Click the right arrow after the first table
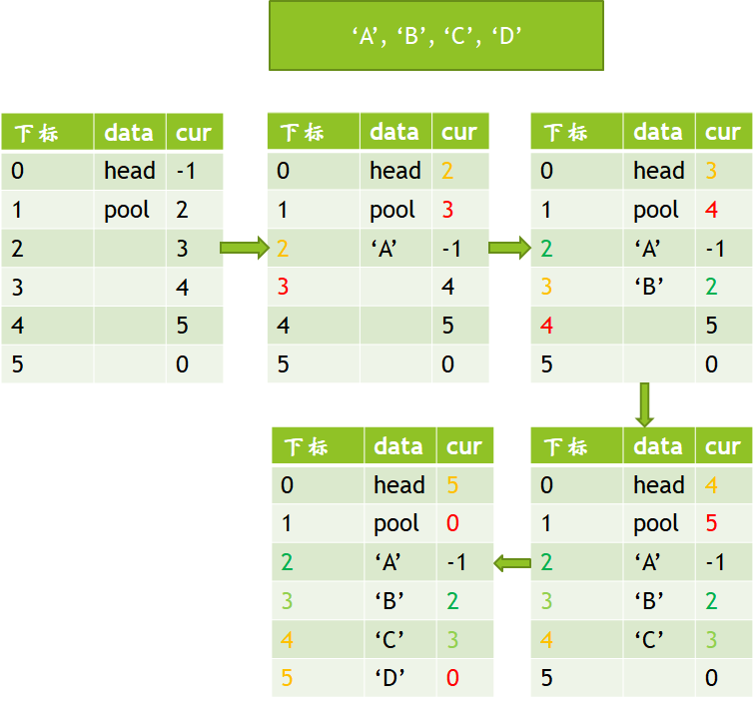Screen dimensions: 756x706 pos(245,248)
